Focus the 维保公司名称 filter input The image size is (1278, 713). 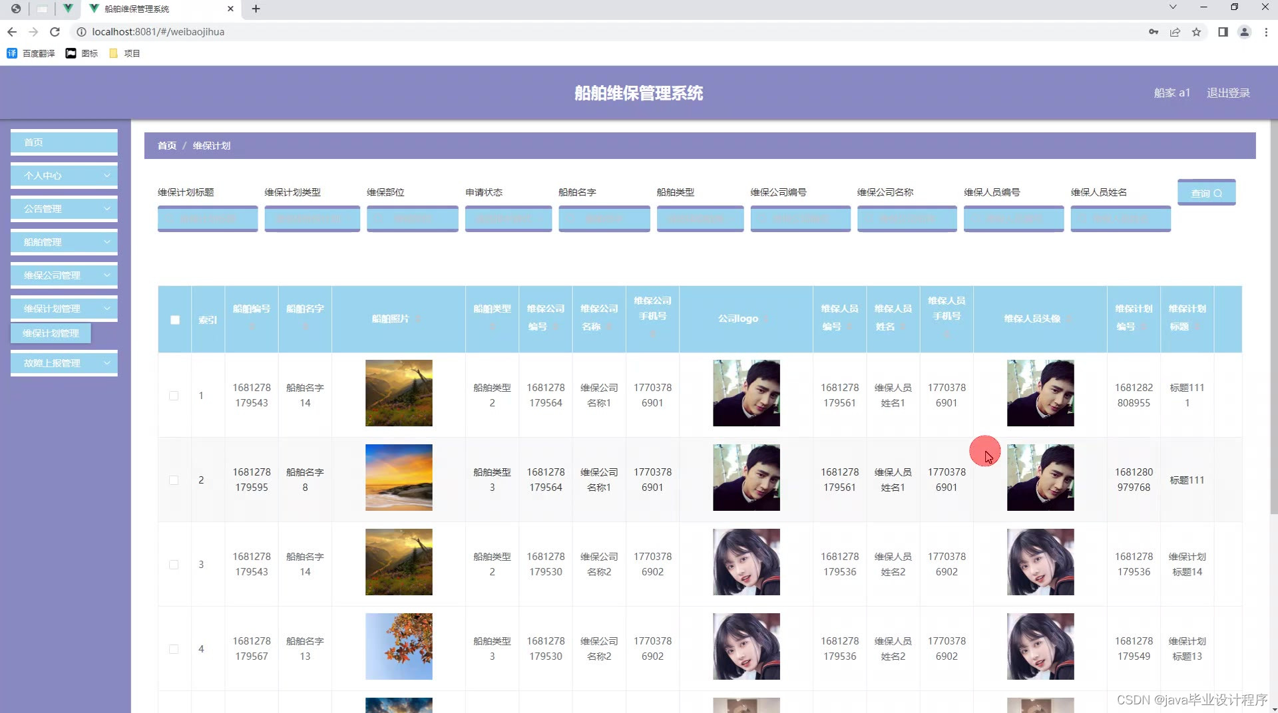pyautogui.click(x=907, y=219)
